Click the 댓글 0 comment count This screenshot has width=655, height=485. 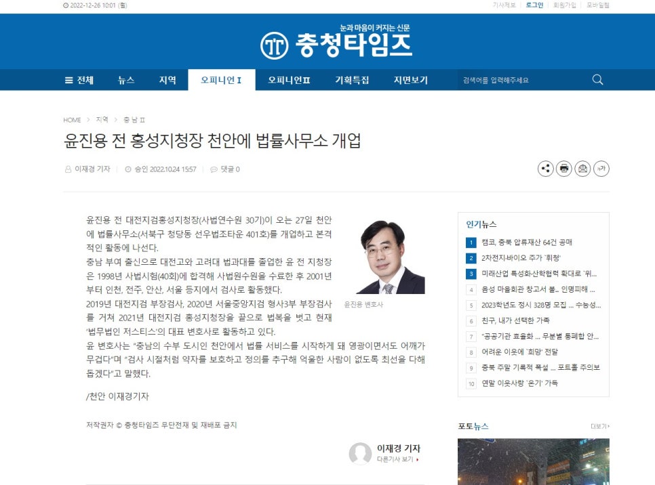225,169
